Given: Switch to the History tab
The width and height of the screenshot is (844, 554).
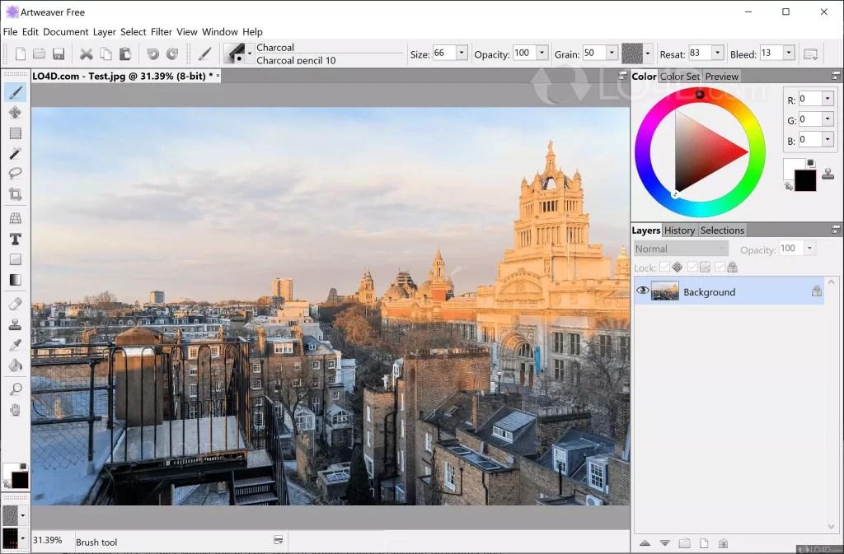Looking at the screenshot, I should [x=679, y=230].
